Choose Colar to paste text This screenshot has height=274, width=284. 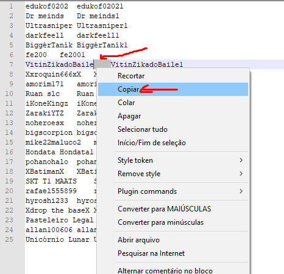tap(173, 103)
